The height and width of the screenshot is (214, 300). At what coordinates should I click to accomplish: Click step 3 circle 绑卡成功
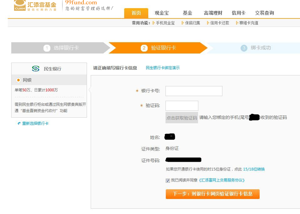[x=244, y=48]
